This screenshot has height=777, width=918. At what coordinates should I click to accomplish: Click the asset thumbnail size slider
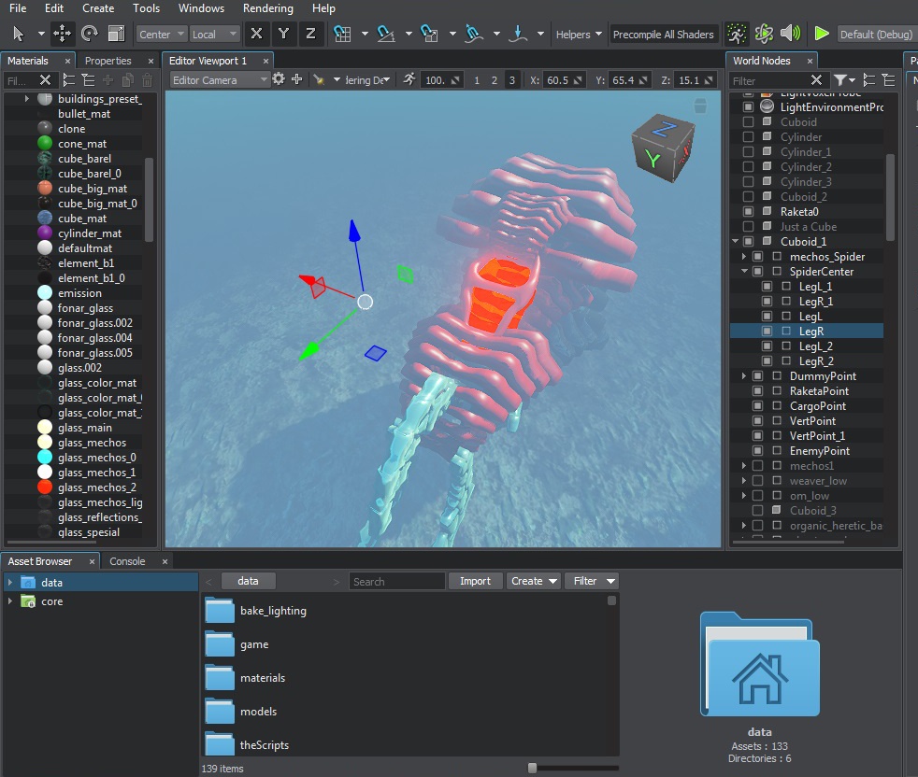pos(532,768)
